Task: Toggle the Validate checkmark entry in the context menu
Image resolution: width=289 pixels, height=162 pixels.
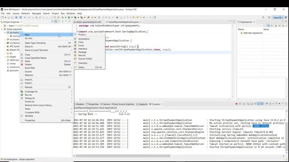Action: (x=29, y=116)
